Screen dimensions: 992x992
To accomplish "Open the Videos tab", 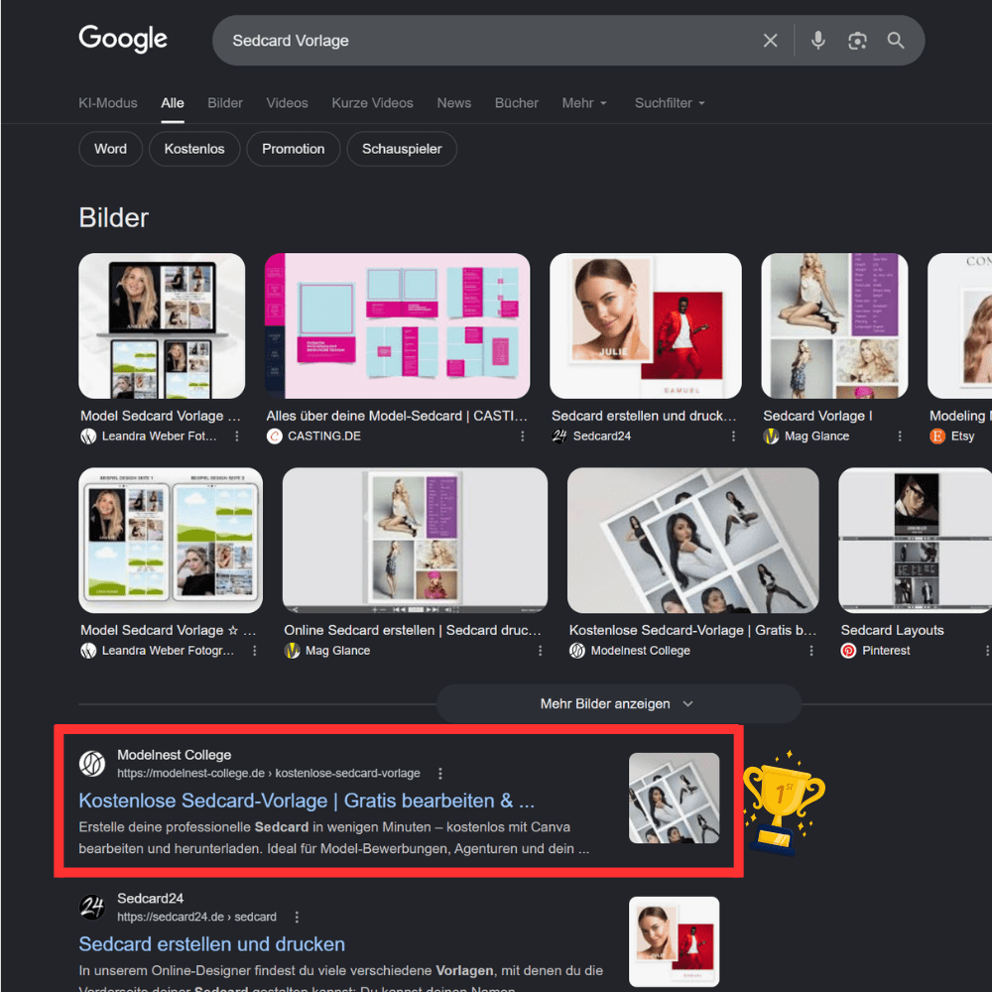I will [287, 102].
